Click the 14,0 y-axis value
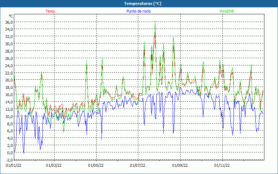The width and height of the screenshot is (278, 174). [9, 102]
